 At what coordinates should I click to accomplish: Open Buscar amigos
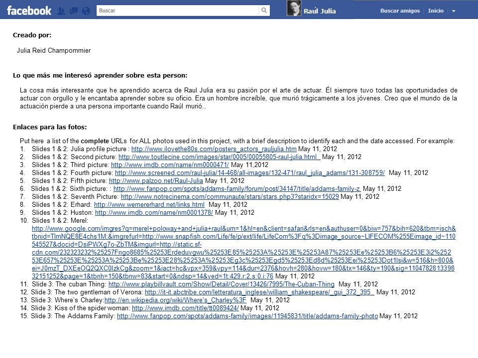[x=400, y=10]
